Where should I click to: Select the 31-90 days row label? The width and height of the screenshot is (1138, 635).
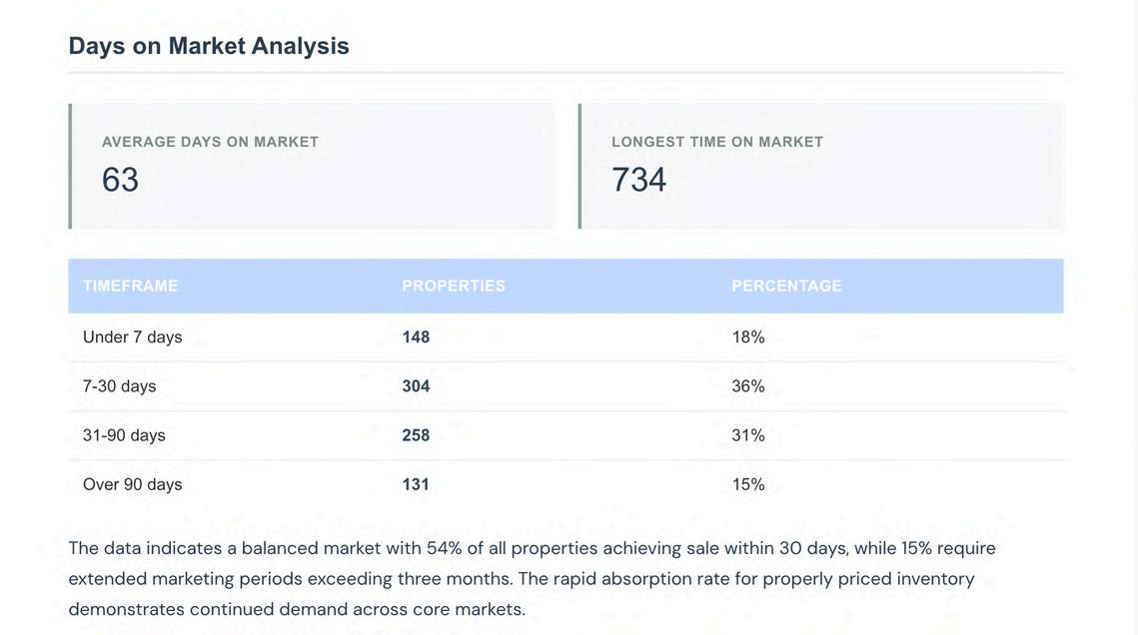pyautogui.click(x=124, y=435)
